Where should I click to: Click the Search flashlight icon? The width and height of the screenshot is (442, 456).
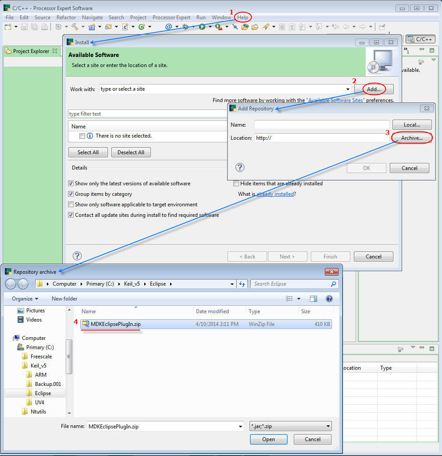[x=266, y=27]
